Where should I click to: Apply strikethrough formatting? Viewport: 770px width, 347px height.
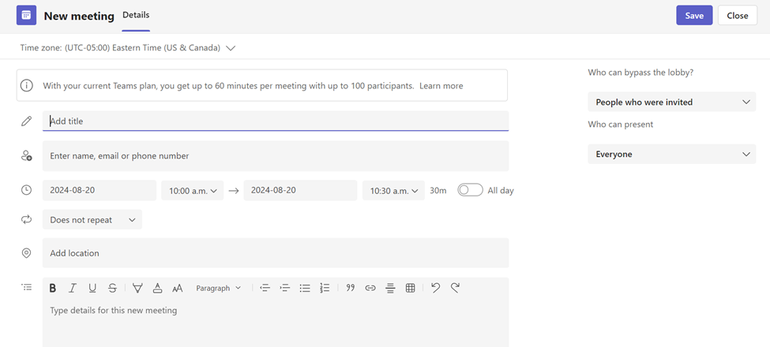(112, 289)
